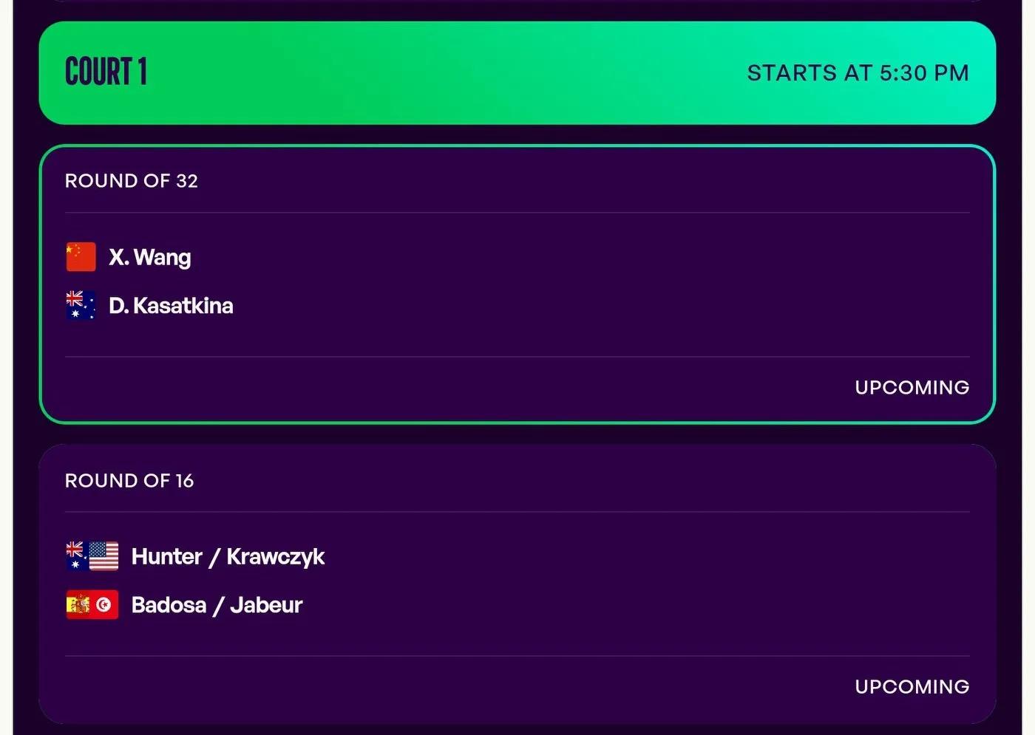
Task: Click Upcoming status on the doubles match
Action: [912, 687]
